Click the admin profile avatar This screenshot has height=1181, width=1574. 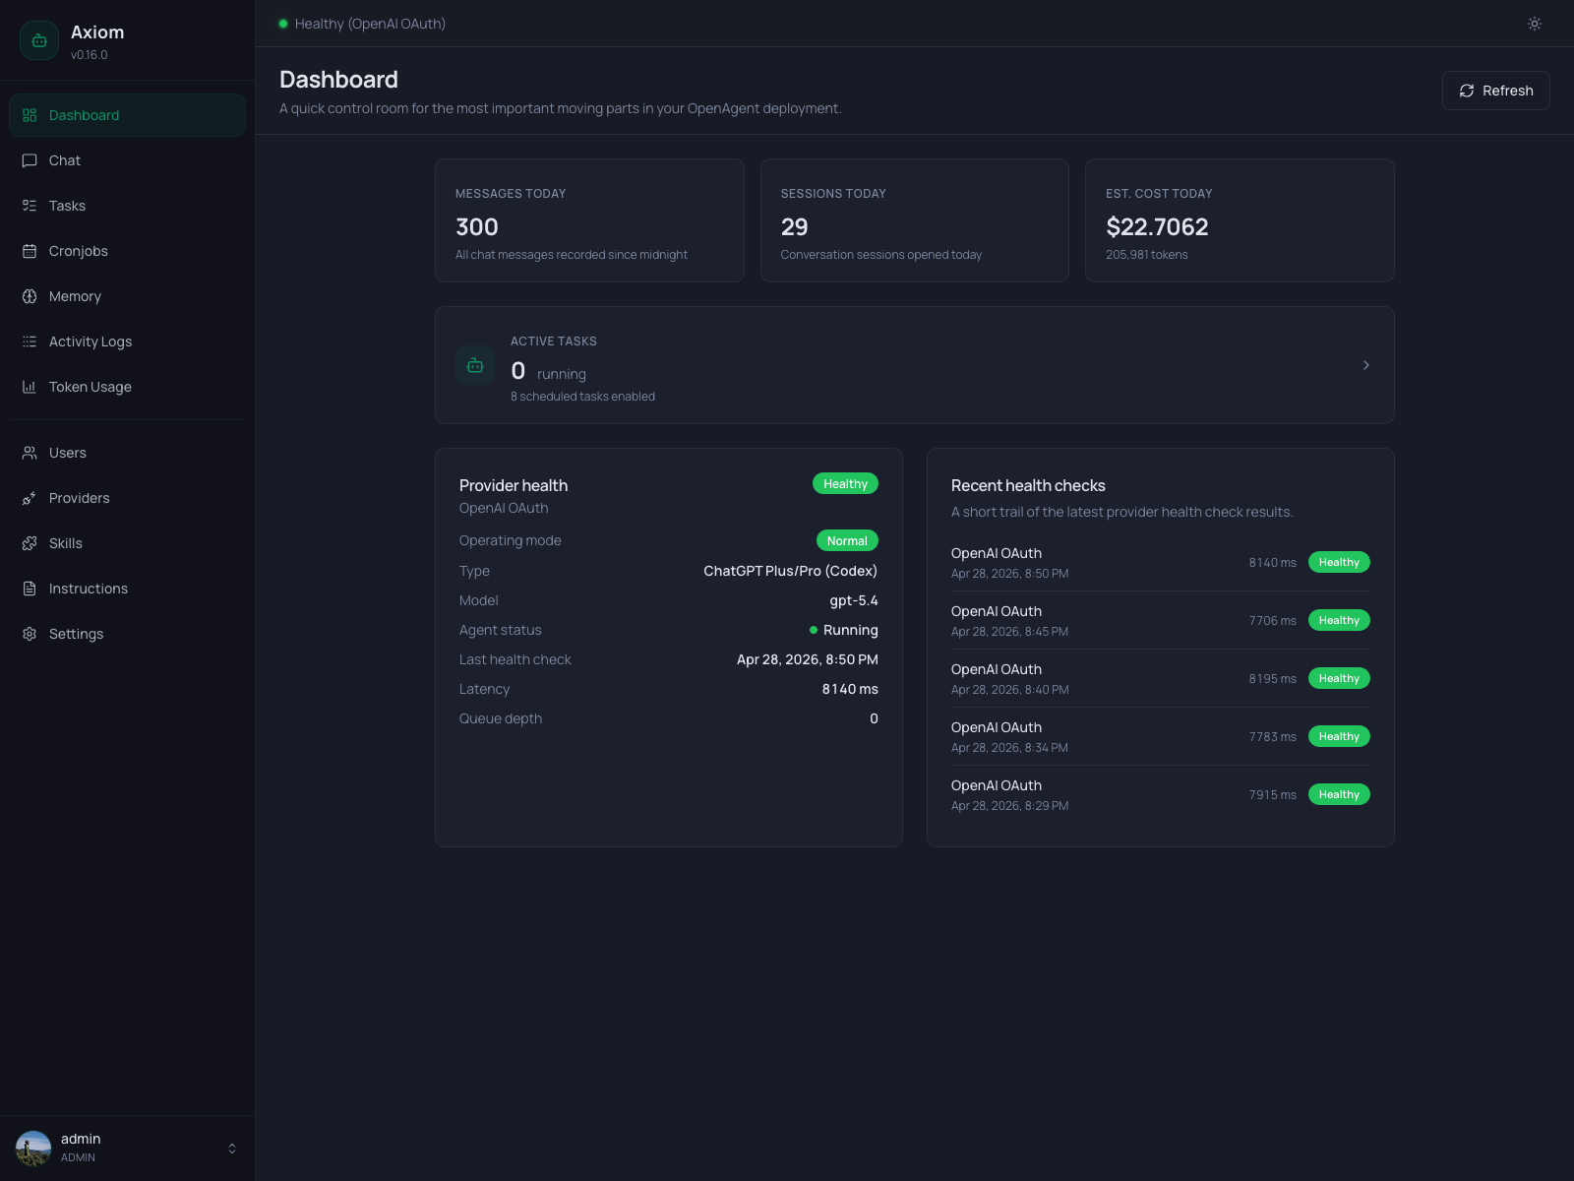tap(33, 1147)
